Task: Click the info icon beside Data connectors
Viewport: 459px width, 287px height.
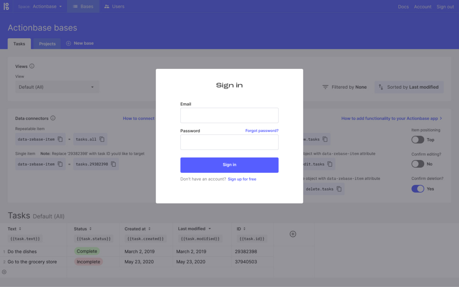Action: click(x=53, y=118)
